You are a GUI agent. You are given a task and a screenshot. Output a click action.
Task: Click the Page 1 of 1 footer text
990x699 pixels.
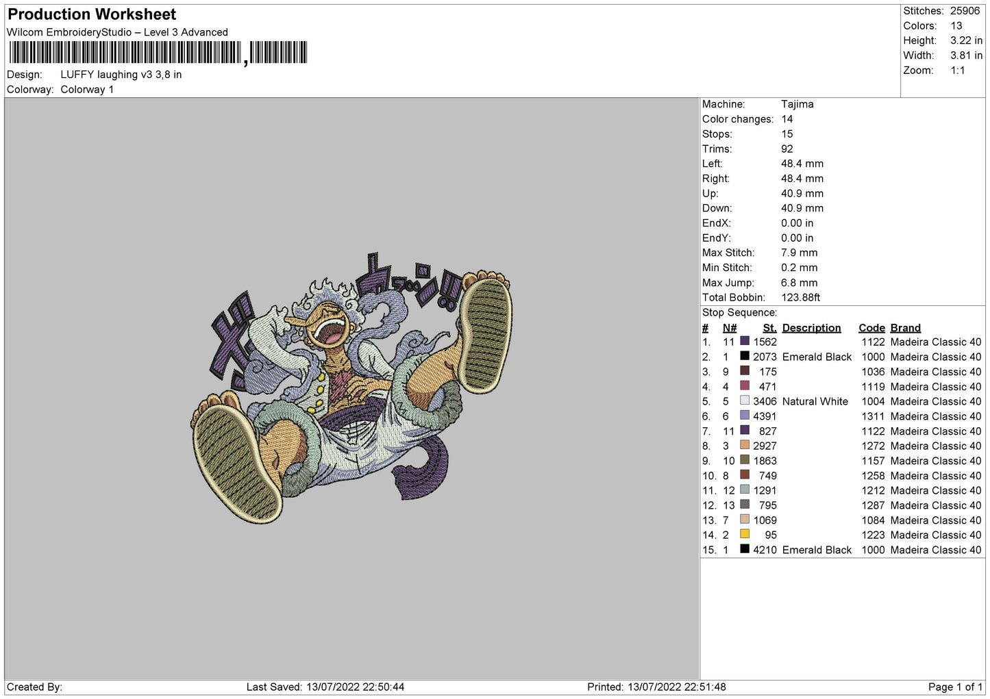pos(955,687)
